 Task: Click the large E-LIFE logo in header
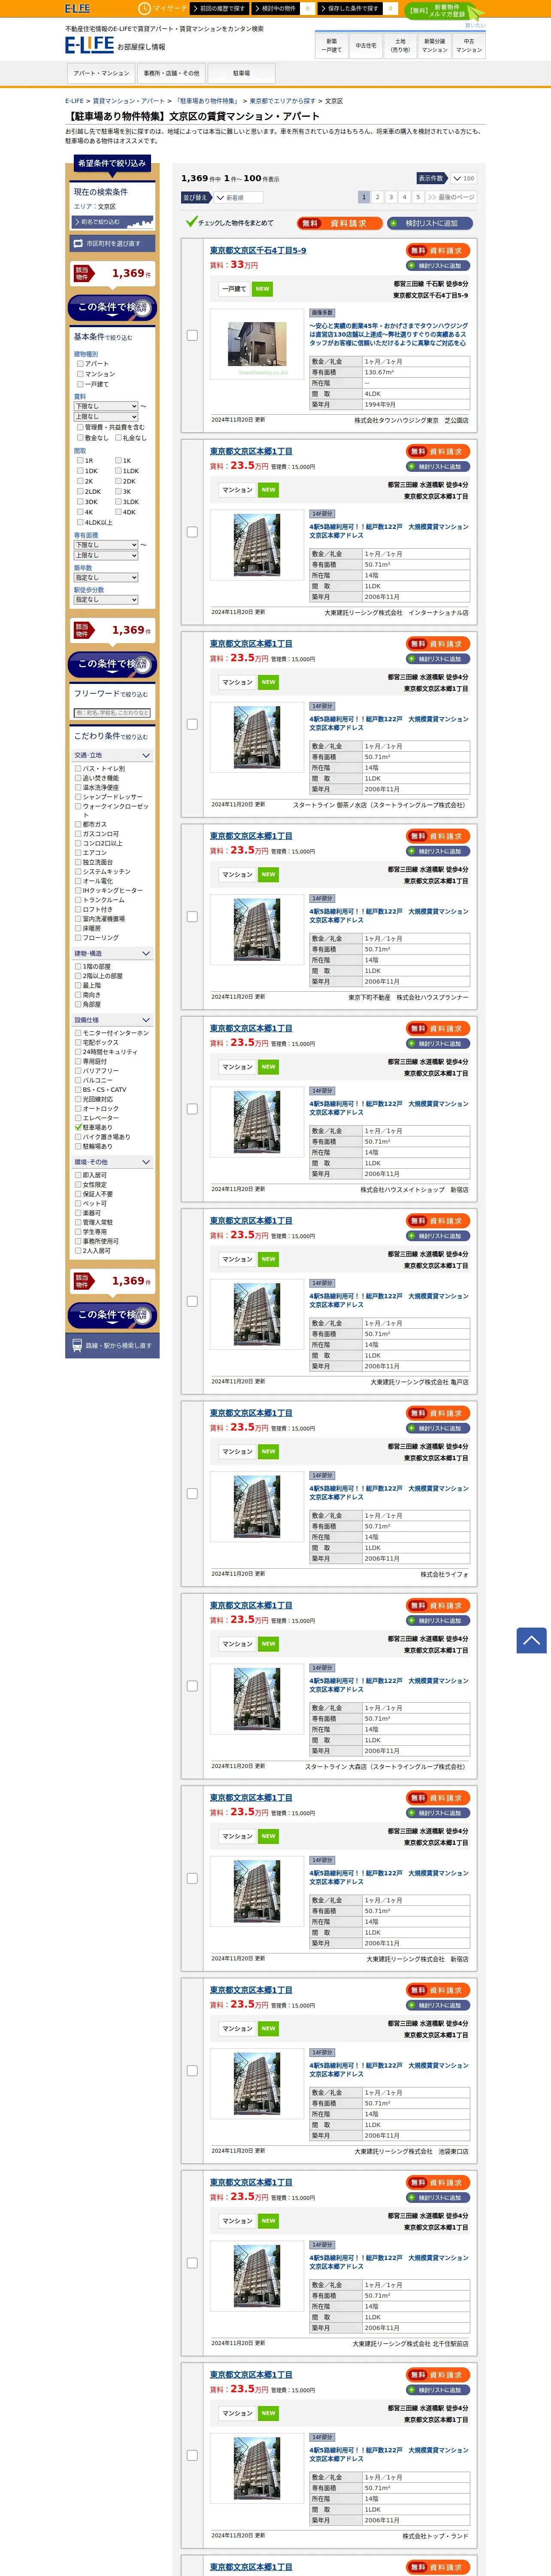[x=89, y=45]
